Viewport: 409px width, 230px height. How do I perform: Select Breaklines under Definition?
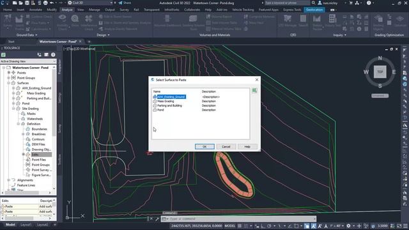[x=38, y=134]
